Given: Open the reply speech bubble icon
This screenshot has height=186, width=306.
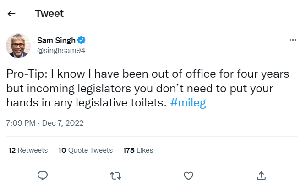Looking at the screenshot, I should [x=43, y=175].
